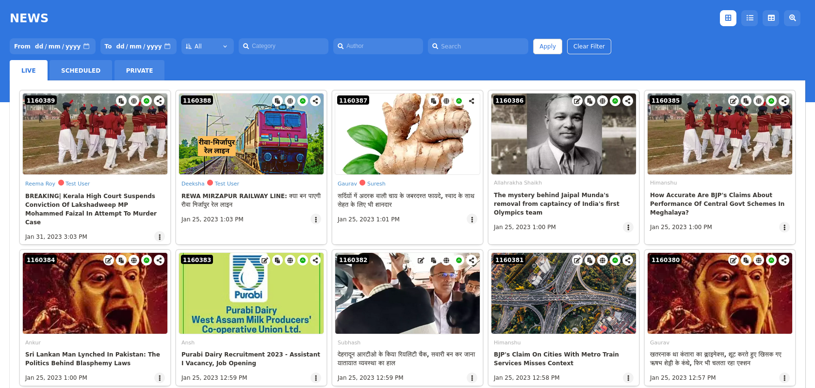Switch to table view layout

[771, 18]
